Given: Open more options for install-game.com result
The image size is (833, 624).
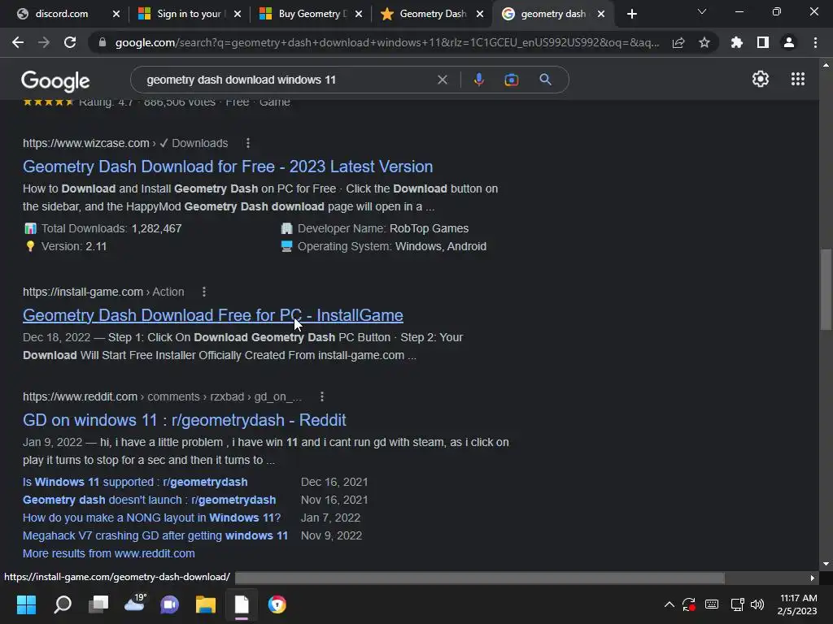Looking at the screenshot, I should tap(204, 292).
